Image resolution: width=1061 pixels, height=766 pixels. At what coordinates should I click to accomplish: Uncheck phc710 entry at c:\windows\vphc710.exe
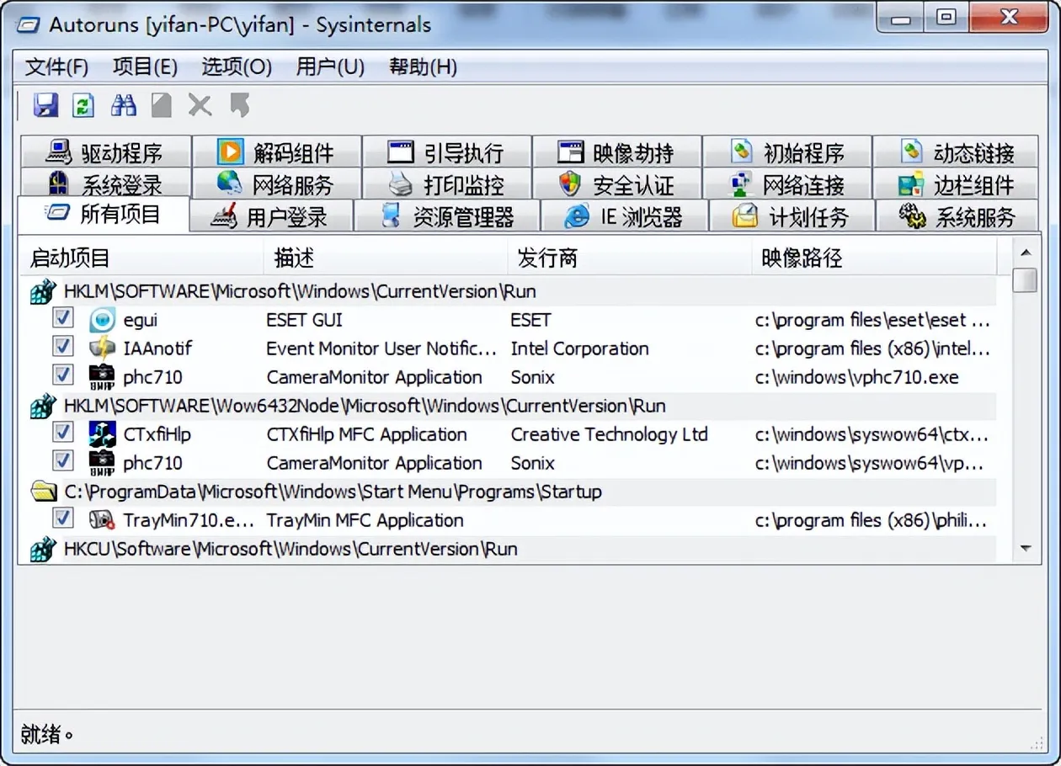pos(62,375)
